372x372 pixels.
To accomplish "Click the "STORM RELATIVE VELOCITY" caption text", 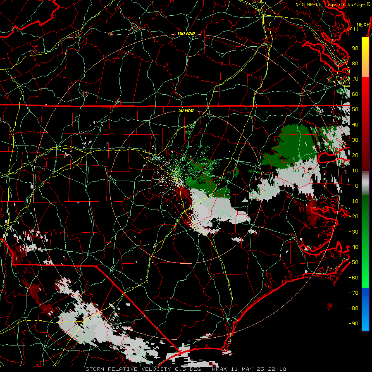I will pos(128,369).
